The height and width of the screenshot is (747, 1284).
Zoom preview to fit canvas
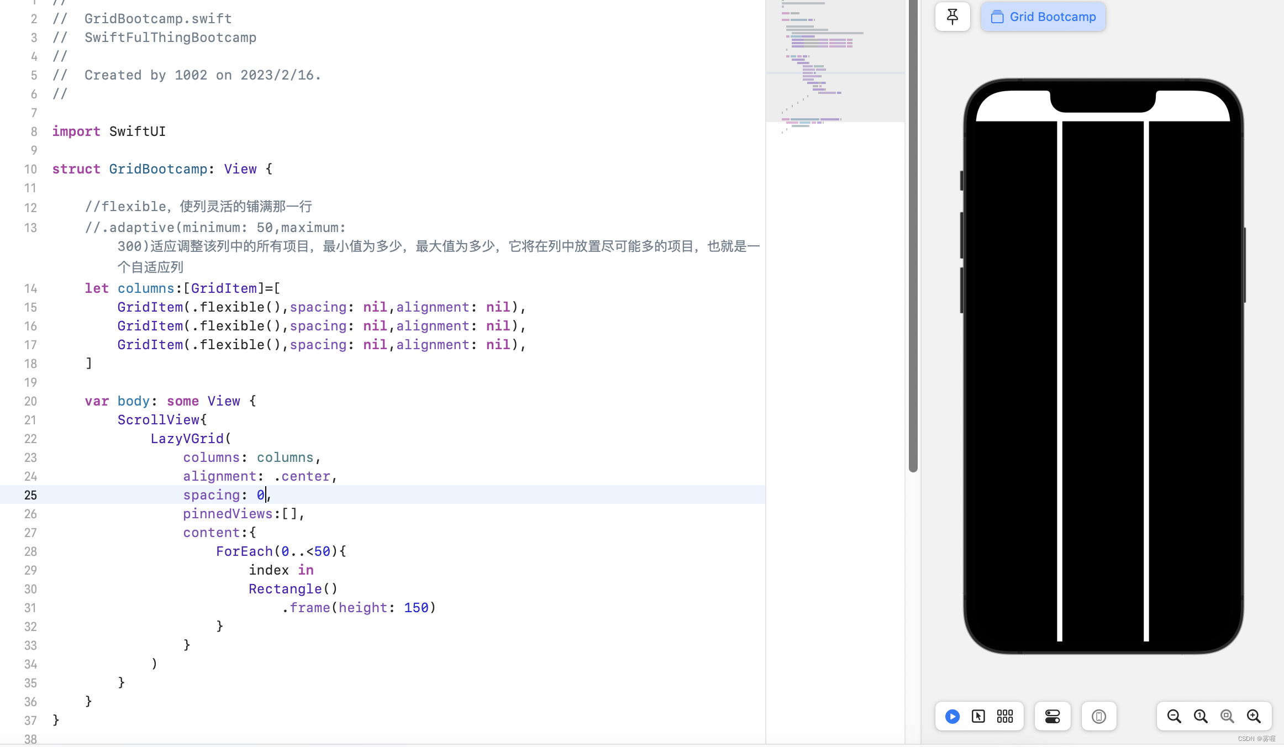click(1227, 717)
